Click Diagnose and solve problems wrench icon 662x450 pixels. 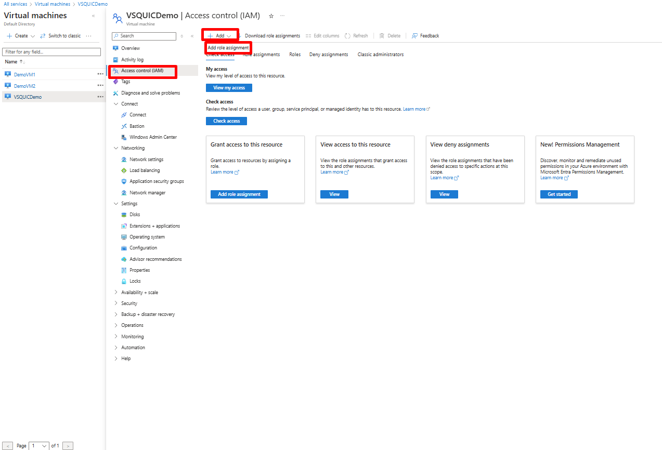pyautogui.click(x=115, y=93)
